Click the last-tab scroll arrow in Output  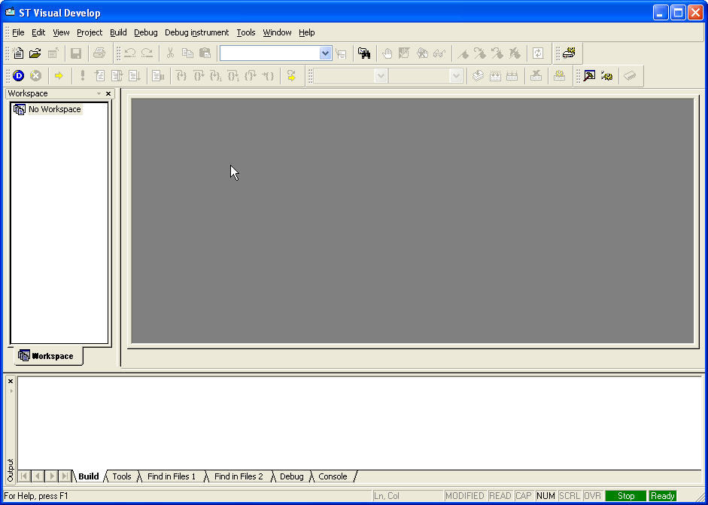click(x=65, y=476)
